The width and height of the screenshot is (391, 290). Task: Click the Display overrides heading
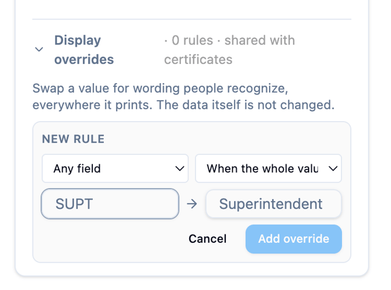coord(84,49)
